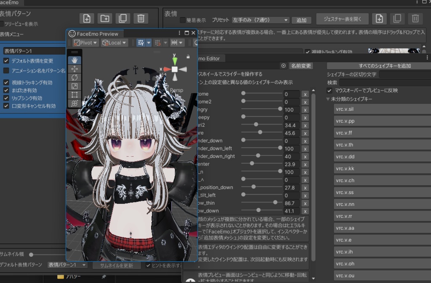Click the ジェスチャー表を開く button

click(342, 19)
